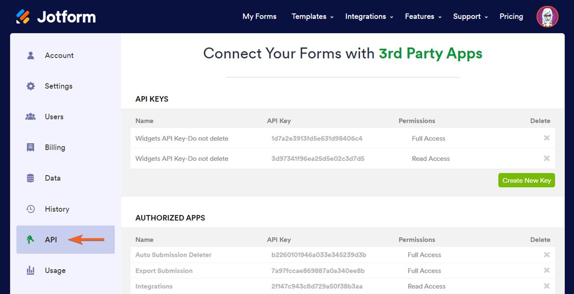574x294 pixels.
Task: Click the Create New Key button
Action: (x=526, y=180)
